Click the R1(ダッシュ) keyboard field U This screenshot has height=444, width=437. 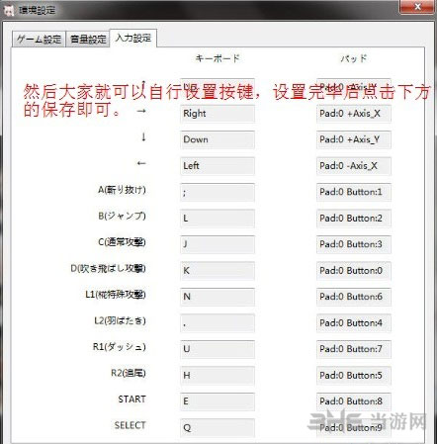pos(218,349)
